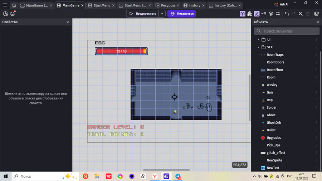Image resolution: width=322 pixels, height=181 pixels.
Task: Open the main hamburger menu
Action: pos(5,5)
